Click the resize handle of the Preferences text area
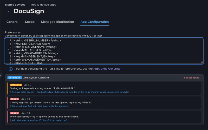This screenshot has height=130, width=208. point(201,62)
